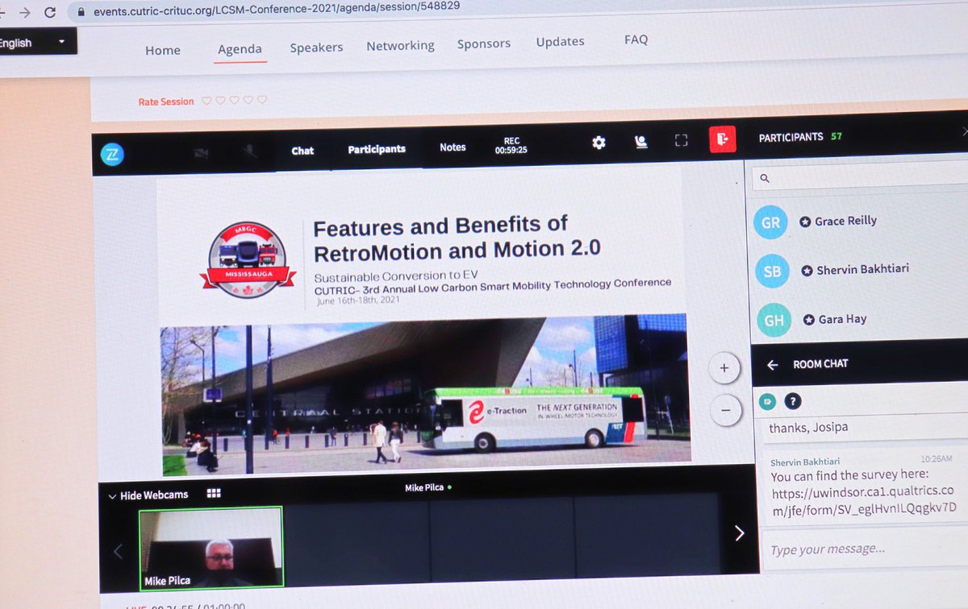968x609 pixels.
Task: Show previous webcams with left arrow
Action: [119, 552]
